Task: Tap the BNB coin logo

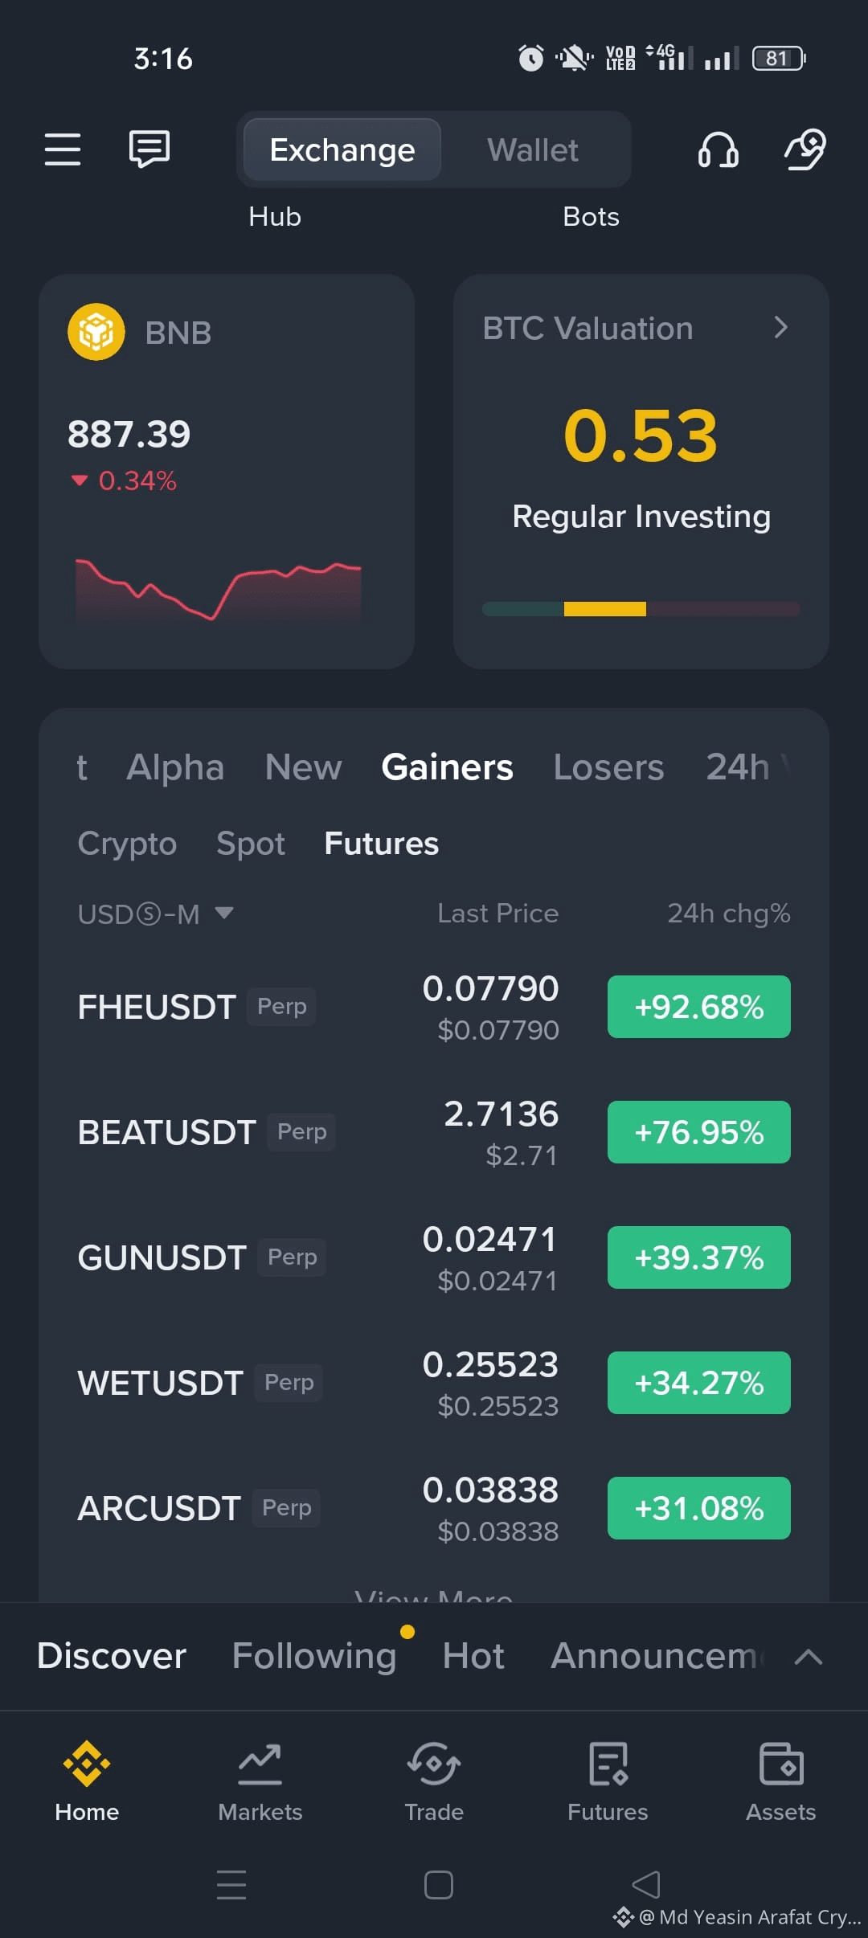Action: click(x=96, y=332)
